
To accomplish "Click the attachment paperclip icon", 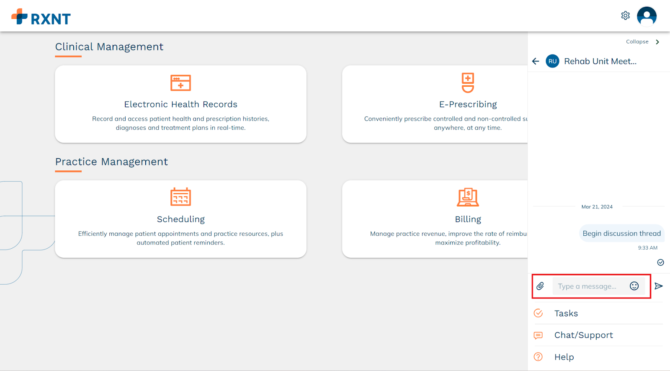I will [x=540, y=286].
